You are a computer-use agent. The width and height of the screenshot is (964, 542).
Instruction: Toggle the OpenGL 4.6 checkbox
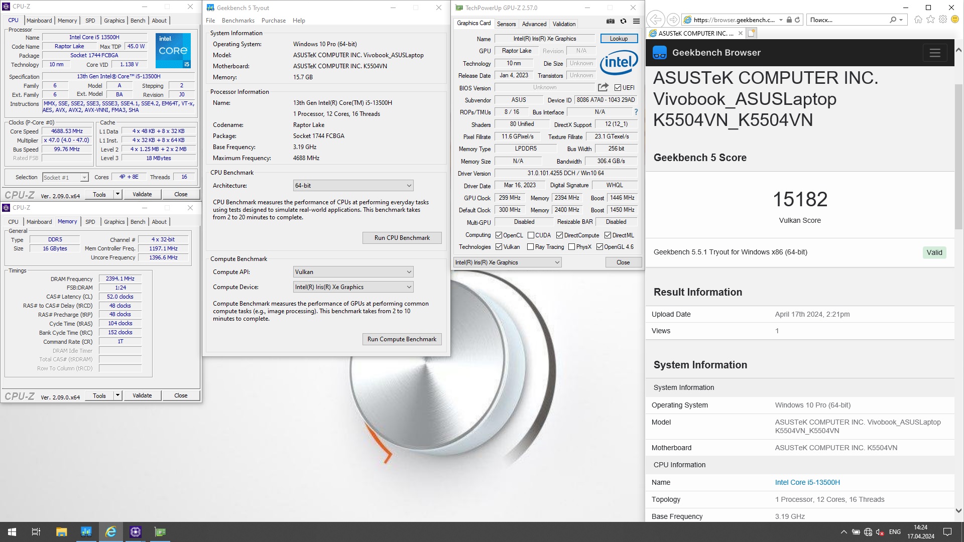click(599, 247)
